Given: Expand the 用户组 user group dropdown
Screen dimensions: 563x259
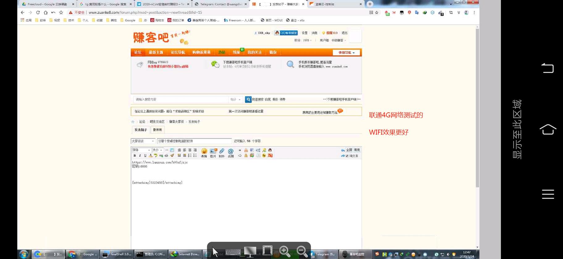Looking at the screenshot, I should click(333, 40).
